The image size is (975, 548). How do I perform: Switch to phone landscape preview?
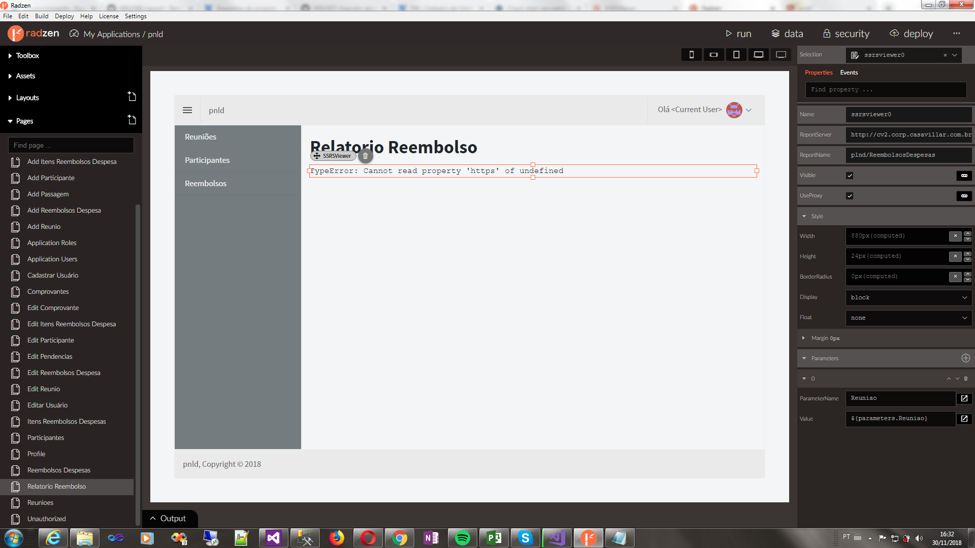coord(713,54)
